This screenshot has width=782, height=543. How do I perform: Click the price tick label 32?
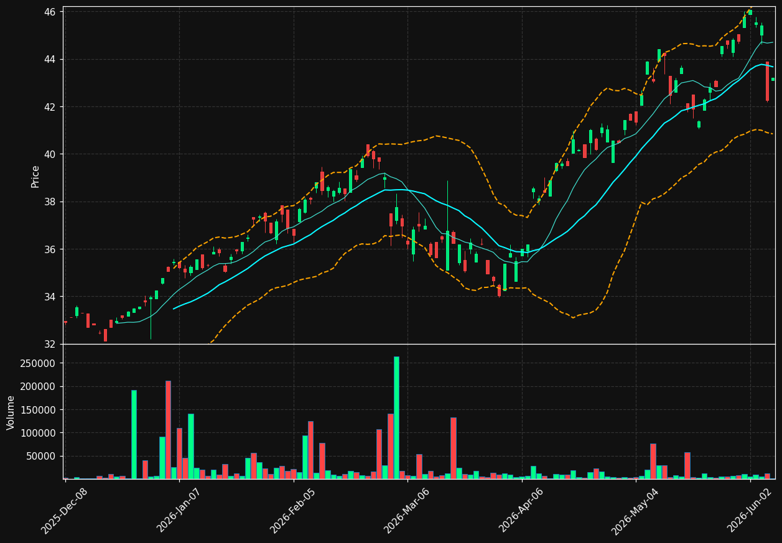[50, 344]
